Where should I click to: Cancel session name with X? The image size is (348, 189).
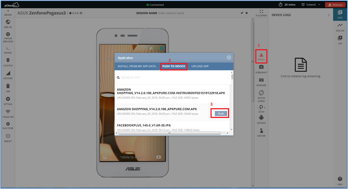coord(246,13)
